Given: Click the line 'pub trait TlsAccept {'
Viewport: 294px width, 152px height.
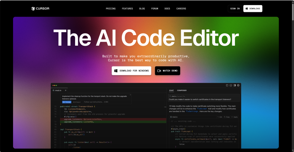Looking at the screenshot, I should (x=182, y=131).
